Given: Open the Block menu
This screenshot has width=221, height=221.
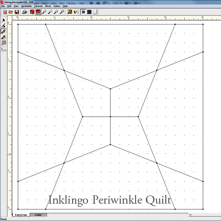Looking at the screenshot, I should click(x=48, y=6).
